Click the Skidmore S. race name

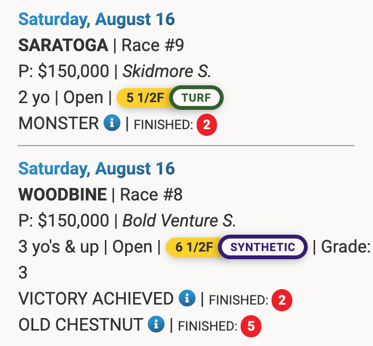(x=167, y=71)
